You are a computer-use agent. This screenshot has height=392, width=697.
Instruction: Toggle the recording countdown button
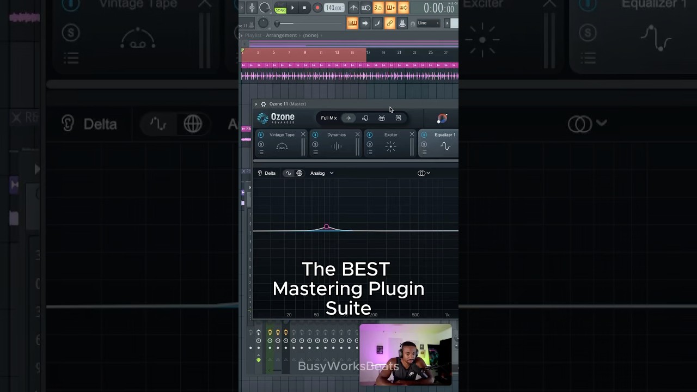[378, 8]
